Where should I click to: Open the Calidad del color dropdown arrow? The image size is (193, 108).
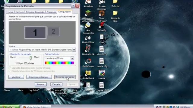[72, 58]
